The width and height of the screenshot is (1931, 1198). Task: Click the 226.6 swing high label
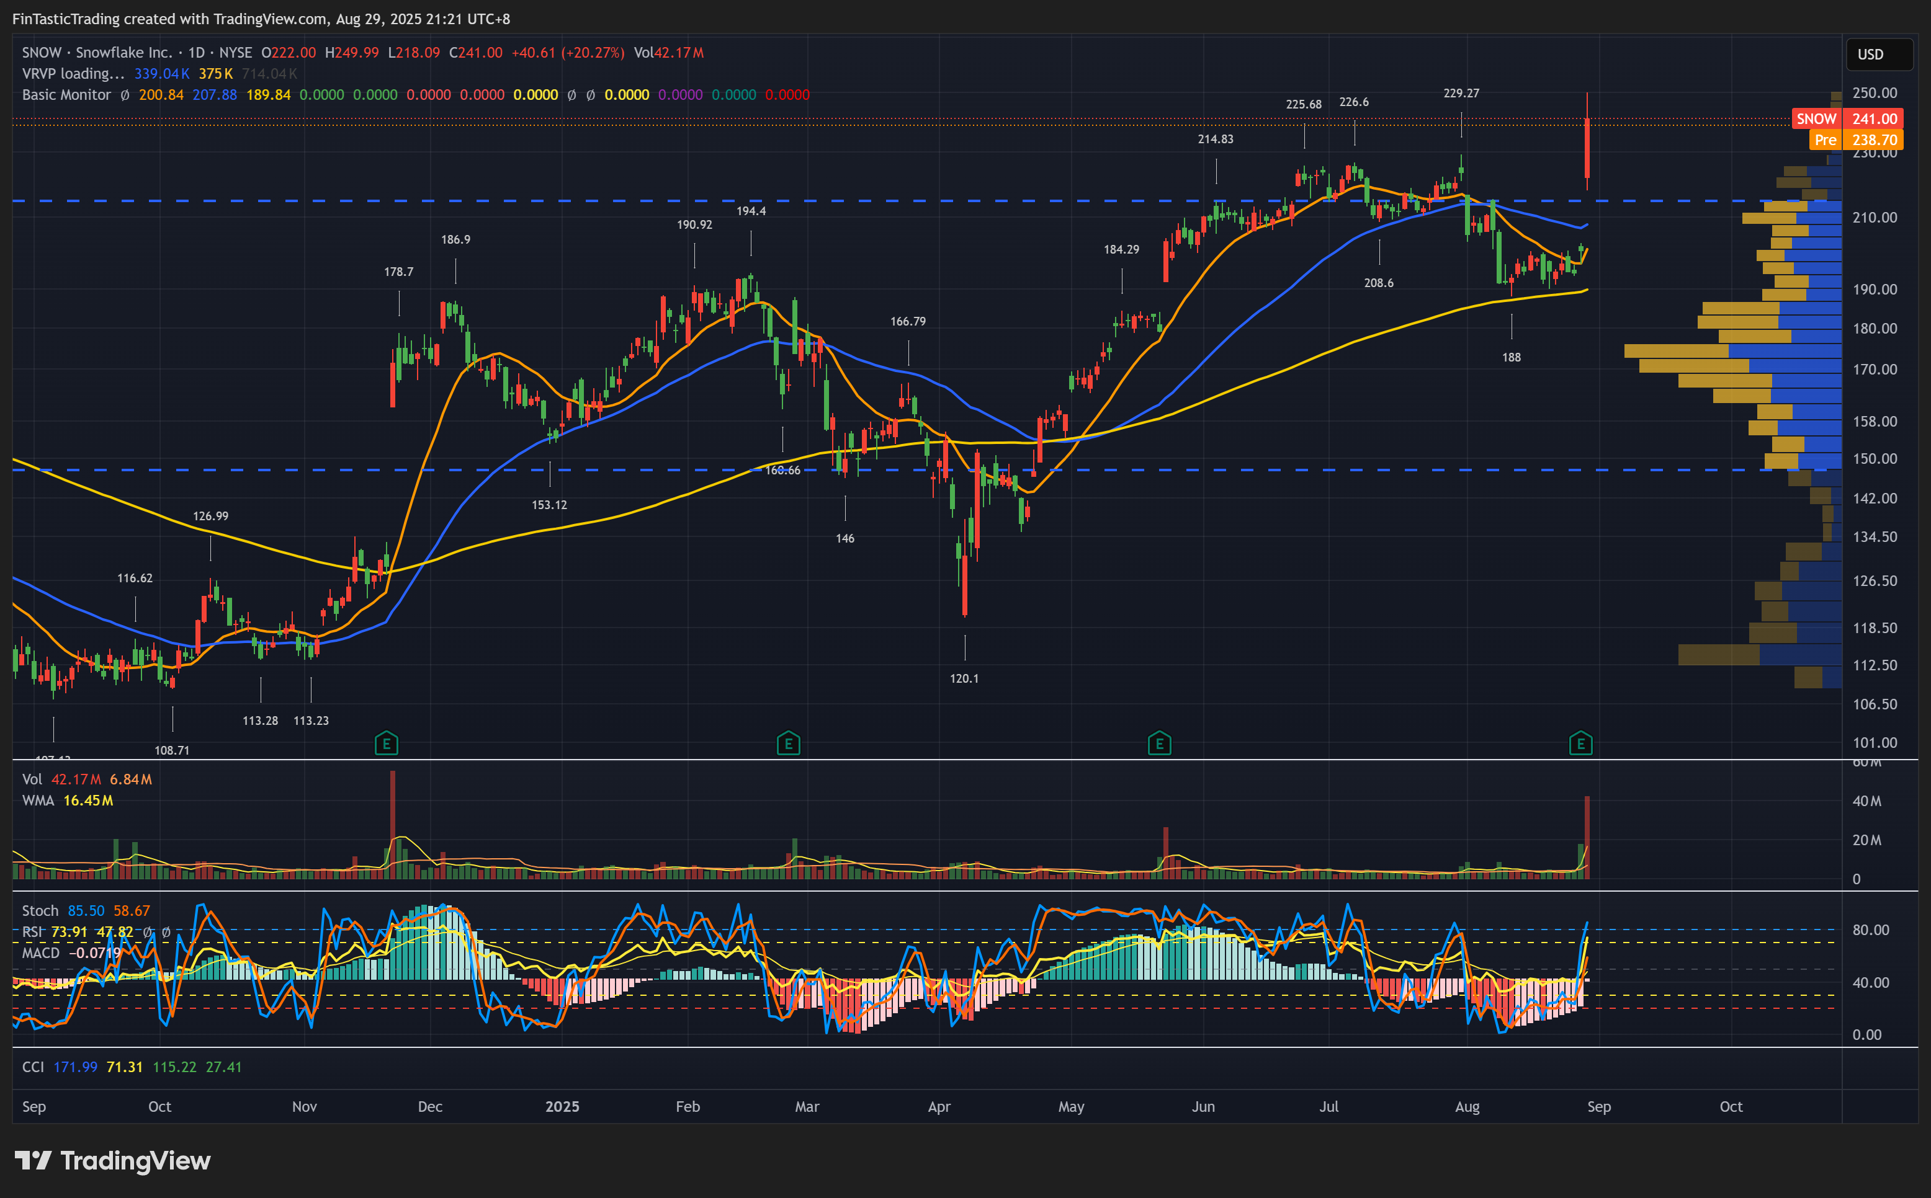1354,102
